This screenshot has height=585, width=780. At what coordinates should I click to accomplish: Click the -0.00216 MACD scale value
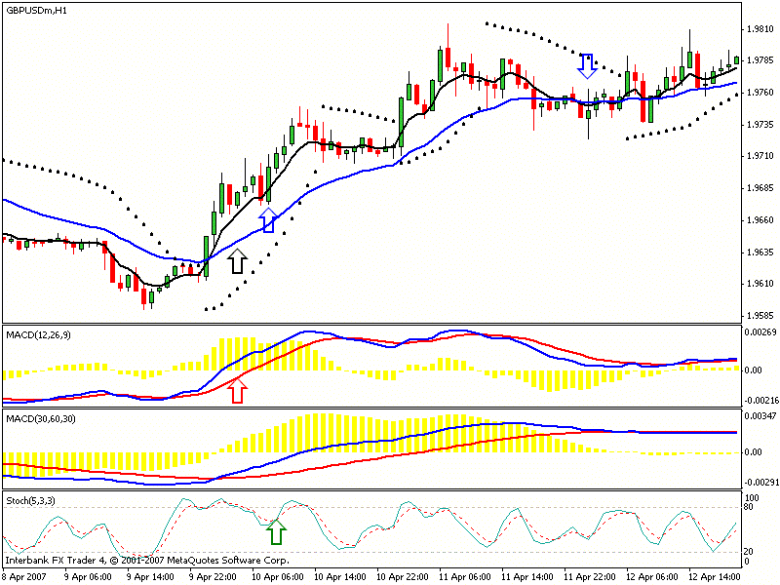pos(761,401)
